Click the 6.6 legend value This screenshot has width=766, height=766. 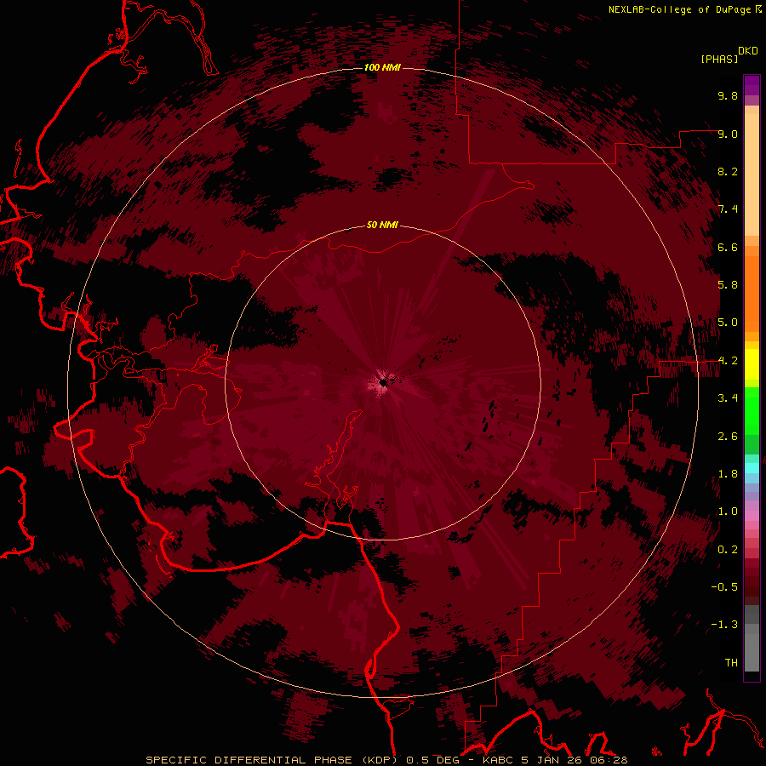(728, 247)
